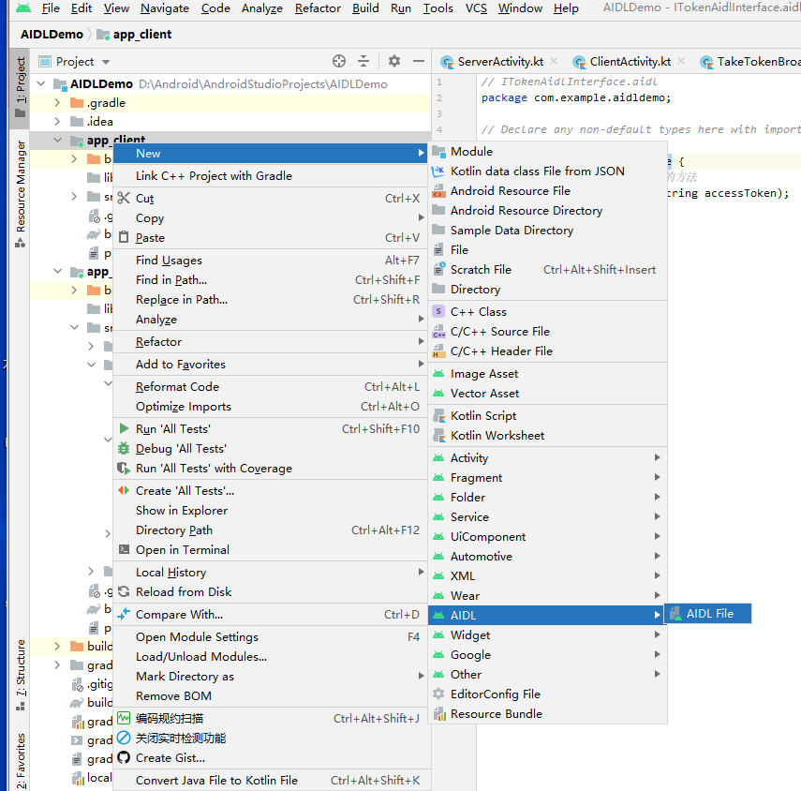Viewport: 801px width, 791px height.
Task: Open the Project view dropdown
Action: [106, 62]
